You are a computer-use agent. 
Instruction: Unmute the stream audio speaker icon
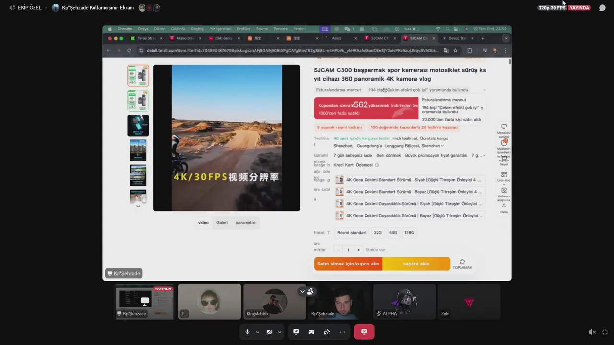[592, 332]
